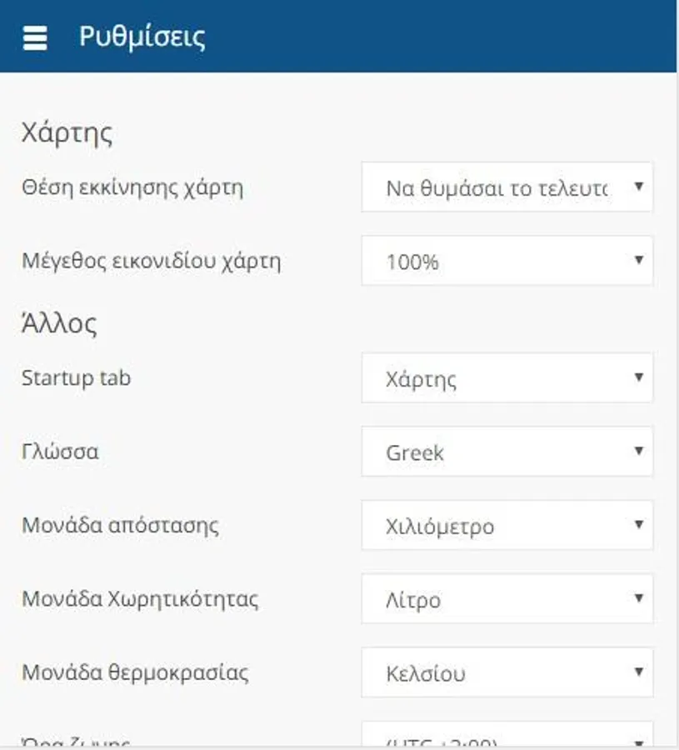The image size is (679, 750).
Task: Click the Μέγεθος εικονιδίου χάρτη label
Action: (151, 261)
